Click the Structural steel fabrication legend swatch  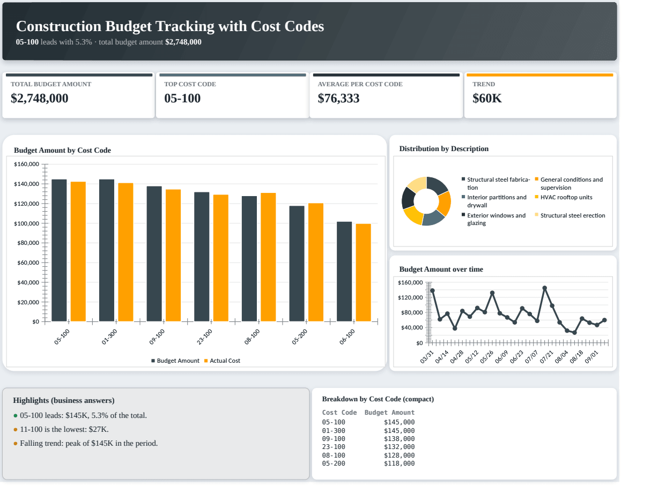click(463, 179)
